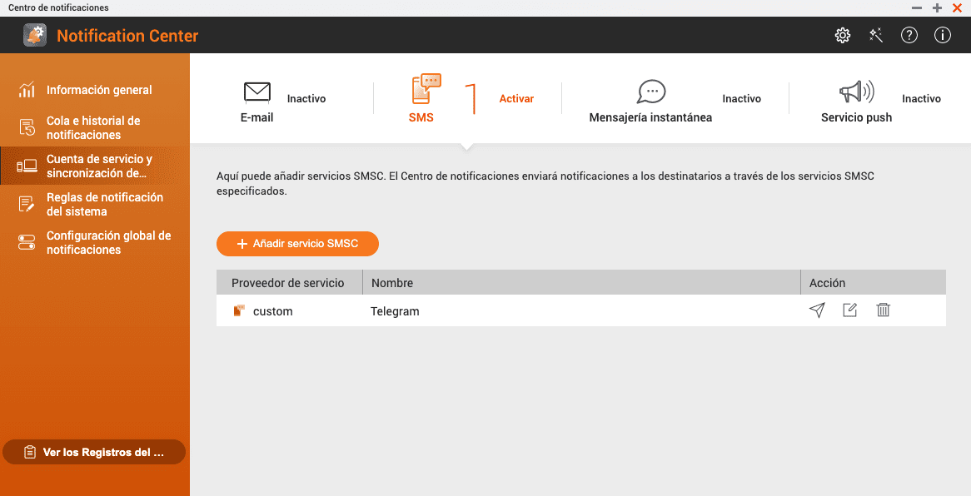The height and width of the screenshot is (496, 971).
Task: Click Mensajería instantánea Inactivo status
Action: 741,98
